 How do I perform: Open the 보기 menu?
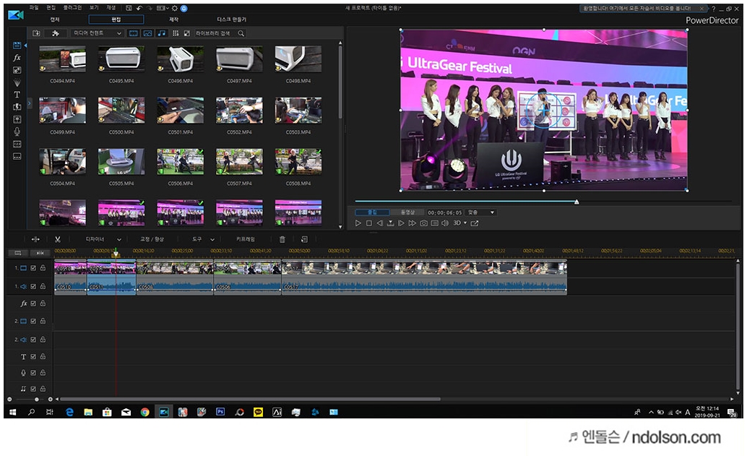click(x=94, y=8)
